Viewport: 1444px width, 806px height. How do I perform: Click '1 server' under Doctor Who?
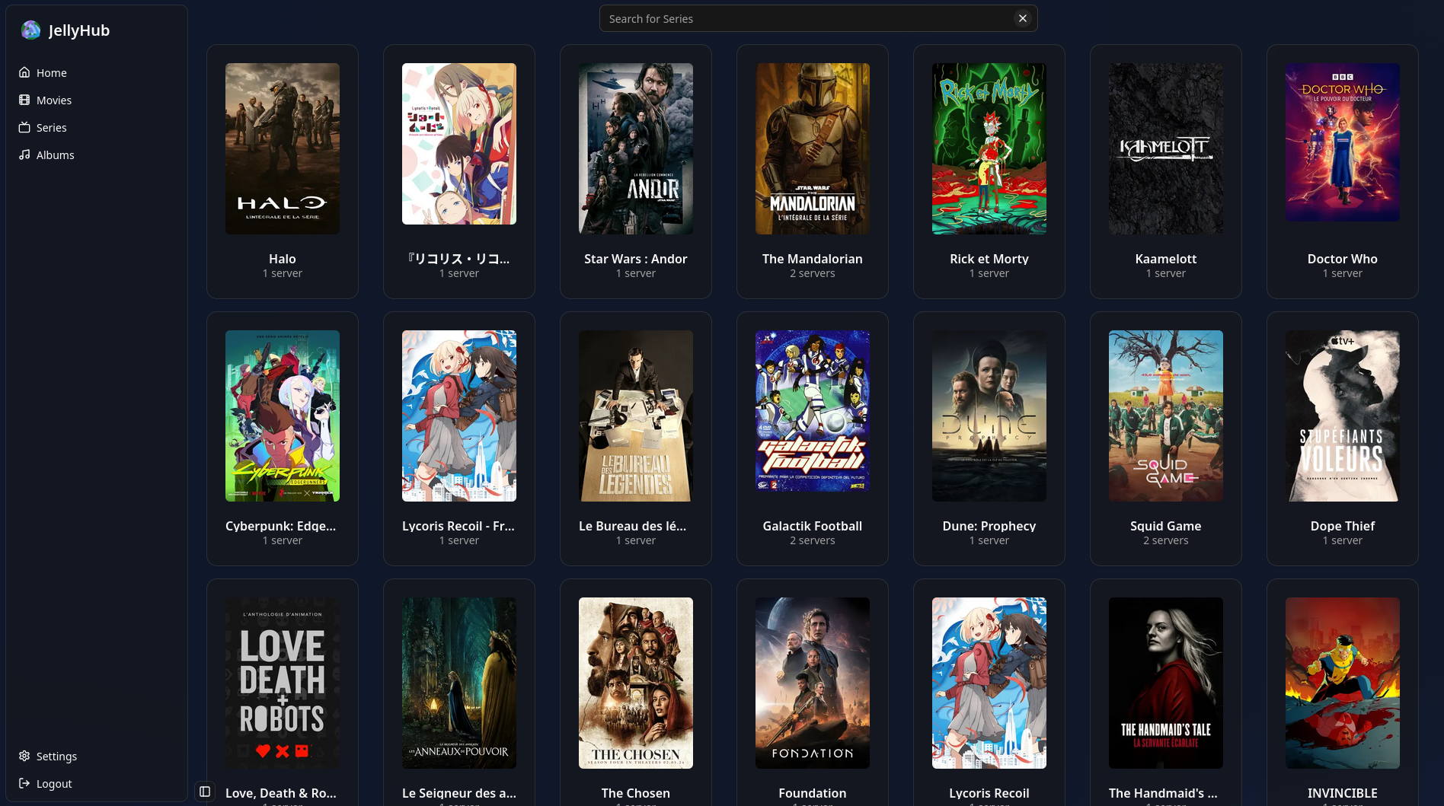(1343, 273)
